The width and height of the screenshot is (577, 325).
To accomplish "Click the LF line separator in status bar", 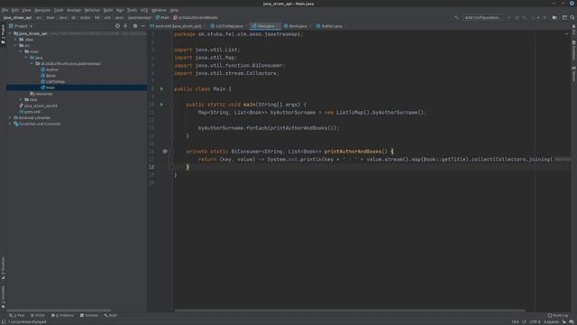I will pyautogui.click(x=524, y=321).
